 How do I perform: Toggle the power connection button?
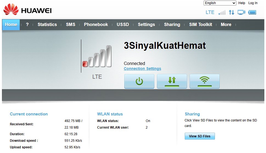(x=139, y=81)
